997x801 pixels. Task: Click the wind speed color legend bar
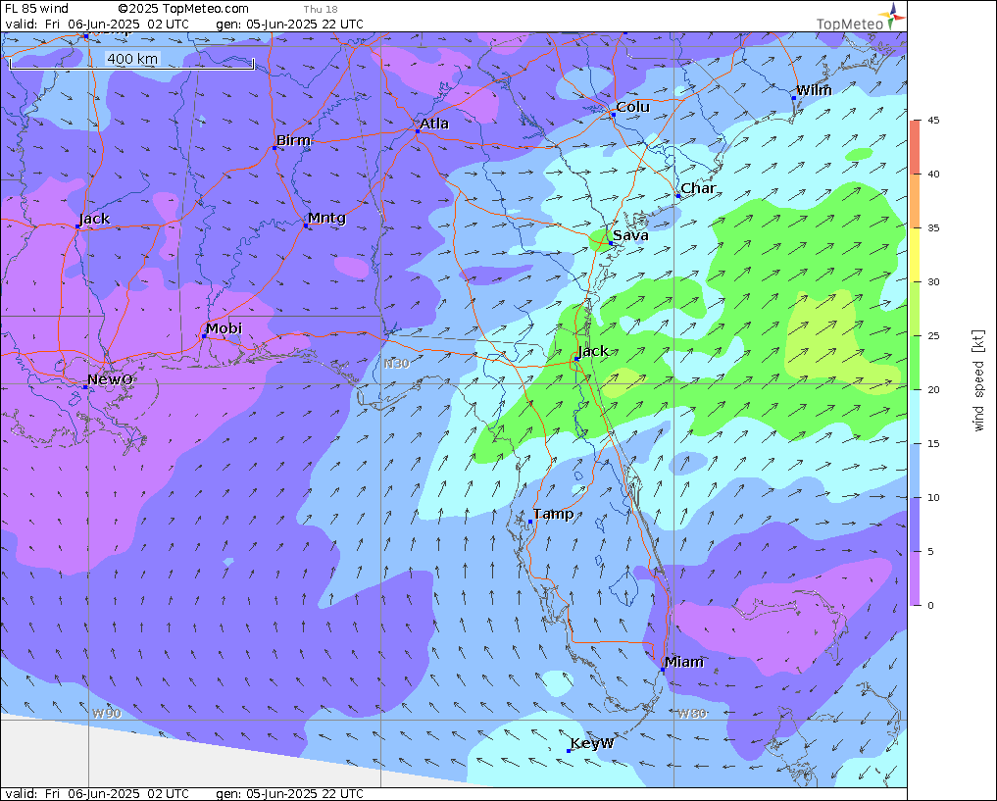(915, 363)
